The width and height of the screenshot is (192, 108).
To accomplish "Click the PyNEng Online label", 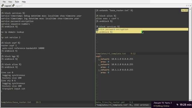I will [x=162, y=106].
